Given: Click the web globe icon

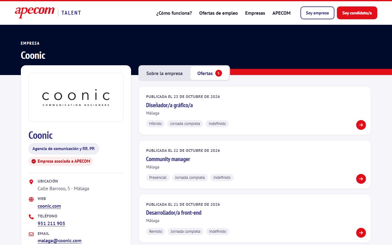Looking at the screenshot, I should click(x=31, y=199).
